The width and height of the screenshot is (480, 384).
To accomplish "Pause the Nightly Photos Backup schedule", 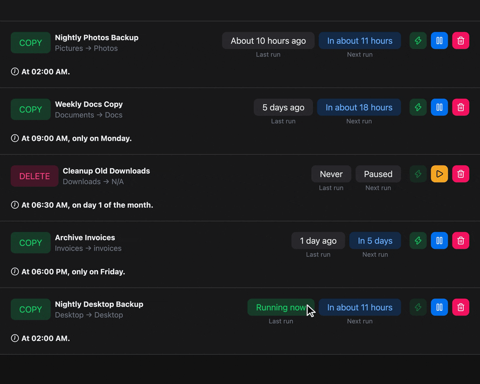I will tap(439, 41).
